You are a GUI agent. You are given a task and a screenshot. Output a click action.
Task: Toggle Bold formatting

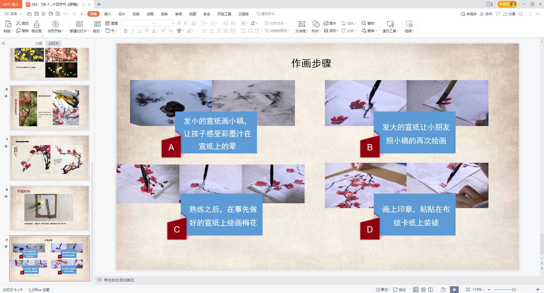(x=126, y=31)
